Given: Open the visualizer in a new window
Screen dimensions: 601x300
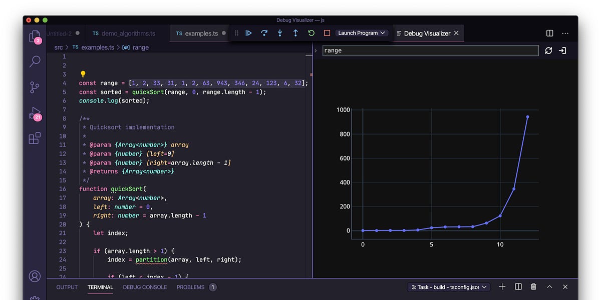Looking at the screenshot, I should pyautogui.click(x=562, y=50).
